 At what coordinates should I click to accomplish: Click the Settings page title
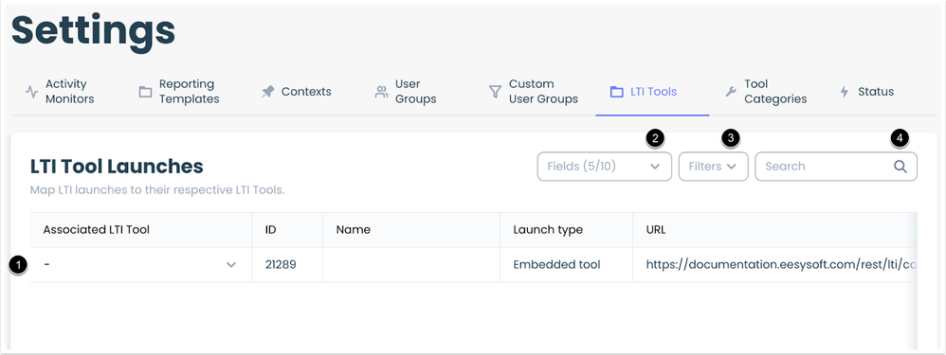pyautogui.click(x=94, y=30)
